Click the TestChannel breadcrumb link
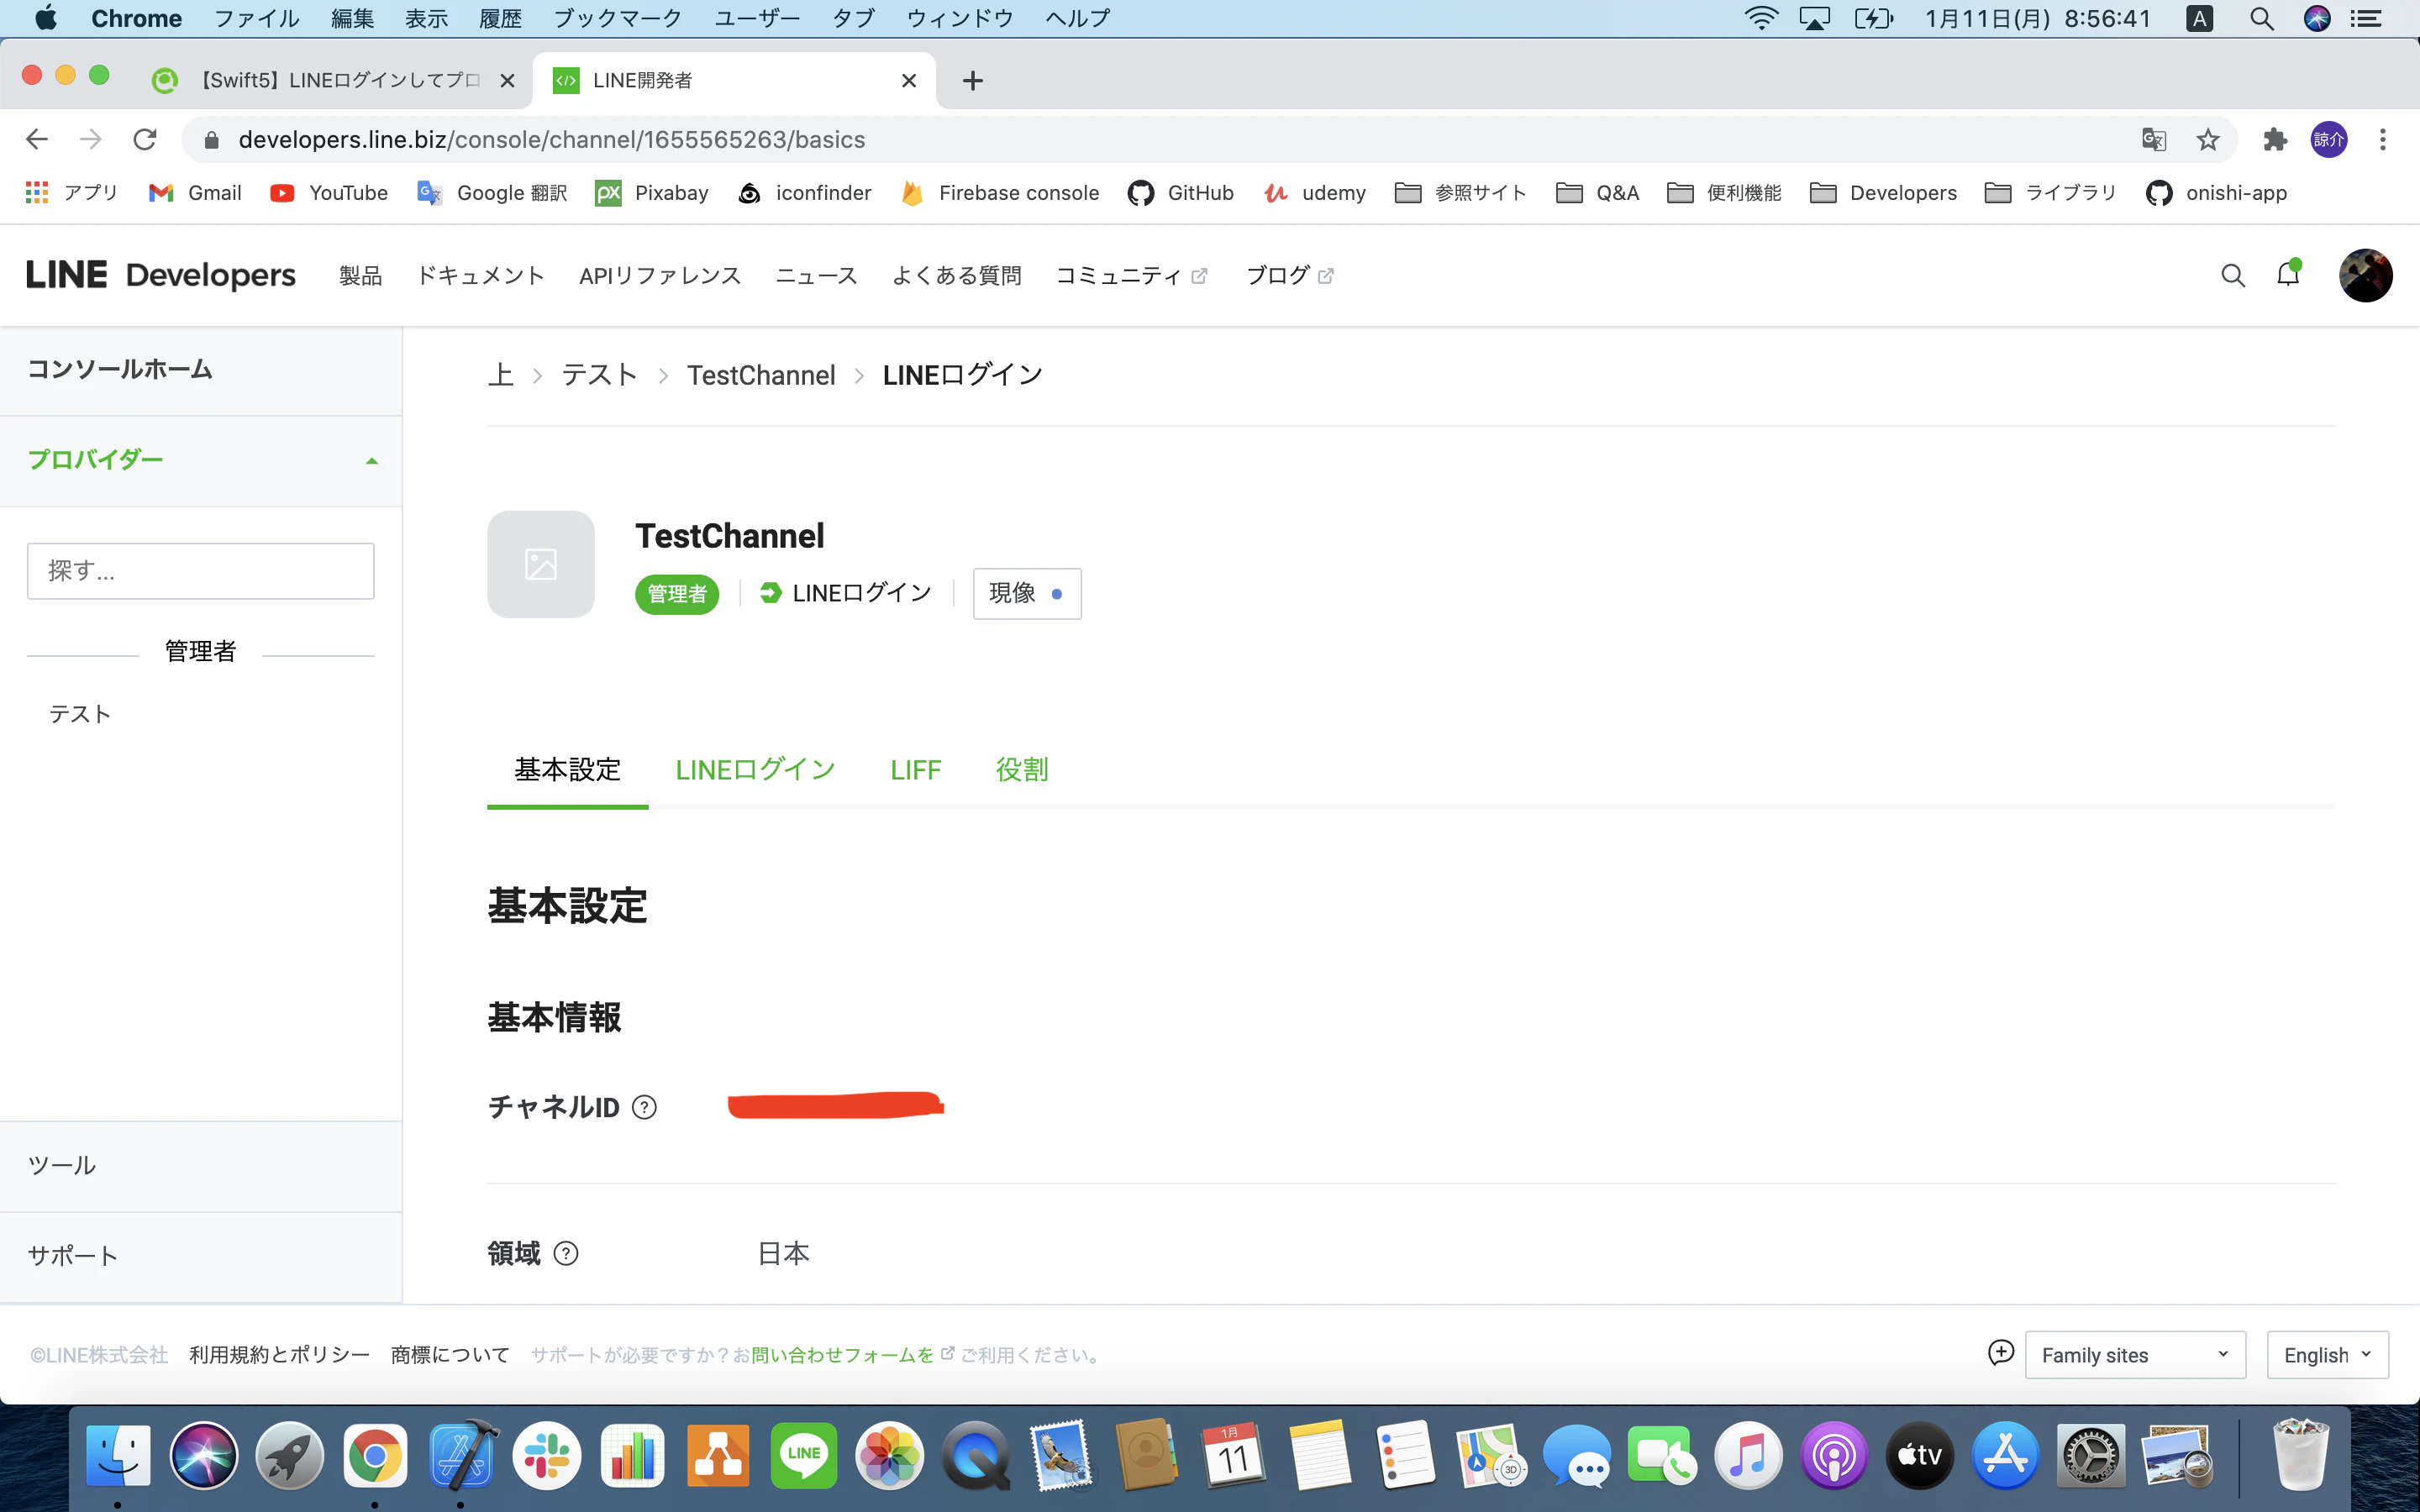 (761, 375)
